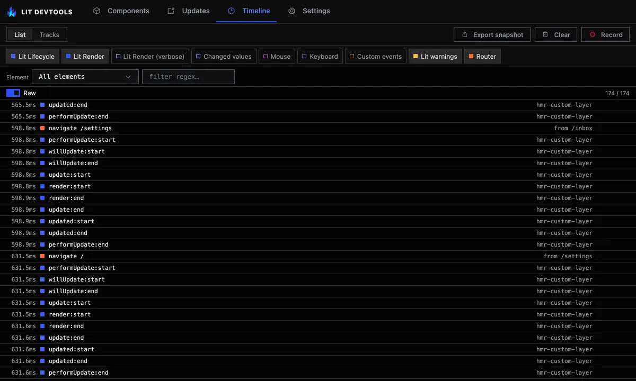636x381 pixels.
Task: Select performUpdate:start row at 631.5ms
Action: 318,268
